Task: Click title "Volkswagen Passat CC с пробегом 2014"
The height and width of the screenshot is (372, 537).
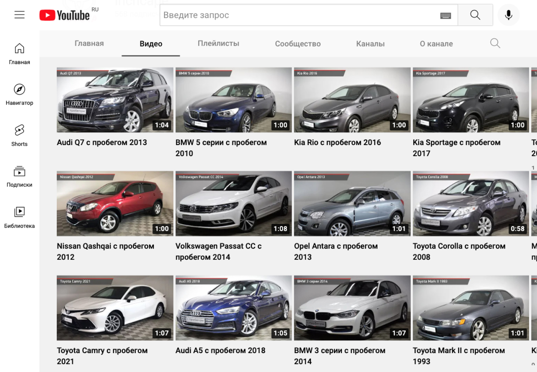Action: (x=219, y=251)
